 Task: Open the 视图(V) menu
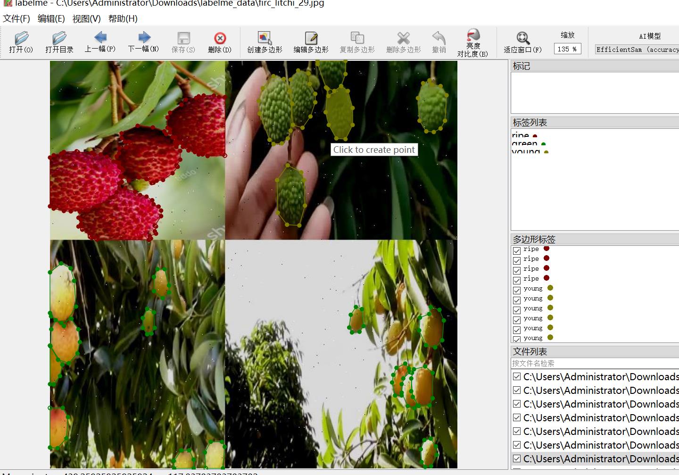point(87,19)
